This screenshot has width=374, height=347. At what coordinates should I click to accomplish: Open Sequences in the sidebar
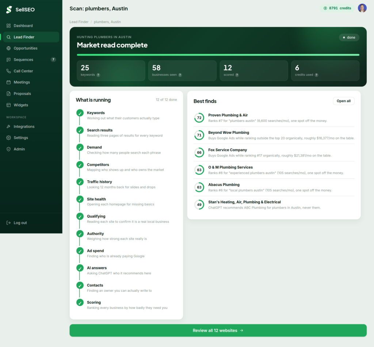(31, 59)
